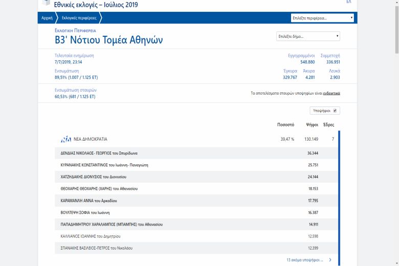Go to Αρχική breadcrumb
This screenshot has height=266, width=399.
coord(47,18)
